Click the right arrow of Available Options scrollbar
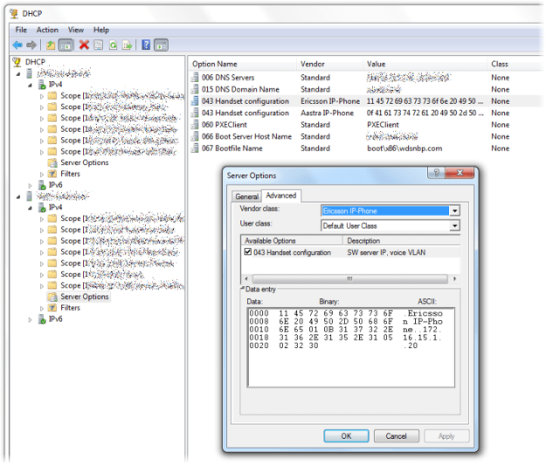The width and height of the screenshot is (546, 466). pos(454,279)
